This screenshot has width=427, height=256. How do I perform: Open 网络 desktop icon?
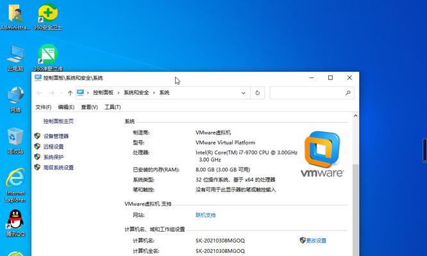[x=15, y=99]
